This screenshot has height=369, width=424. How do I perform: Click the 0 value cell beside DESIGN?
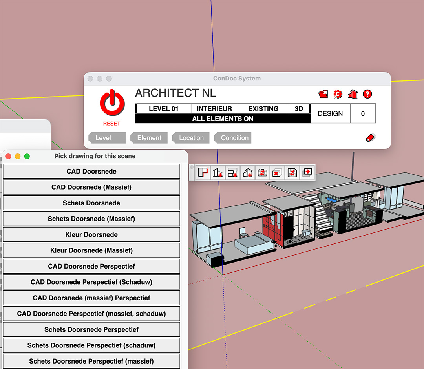363,113
